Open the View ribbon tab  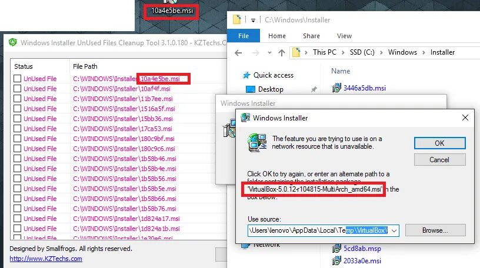[344, 36]
